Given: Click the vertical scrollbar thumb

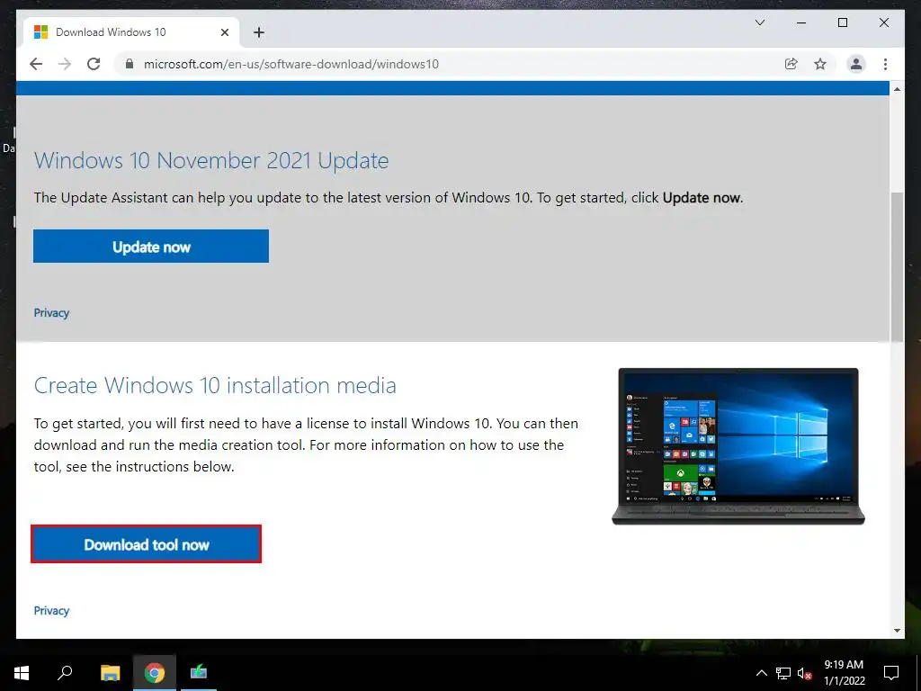Looking at the screenshot, I should point(897,266).
